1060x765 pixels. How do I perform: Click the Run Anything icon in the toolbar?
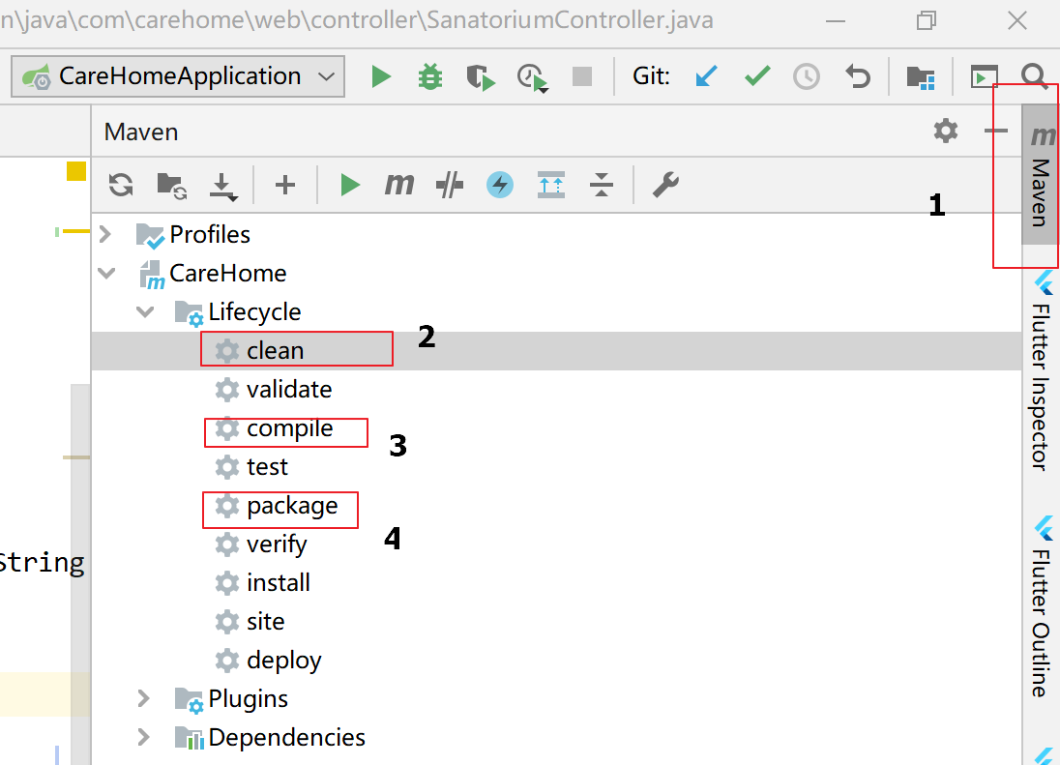point(984,76)
